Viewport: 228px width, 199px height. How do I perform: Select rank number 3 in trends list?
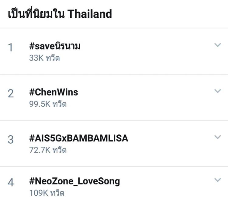(11, 140)
